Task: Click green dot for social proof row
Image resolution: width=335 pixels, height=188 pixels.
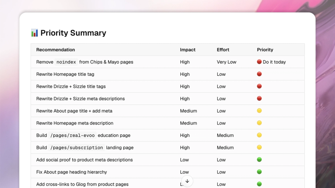Action: coord(259,159)
